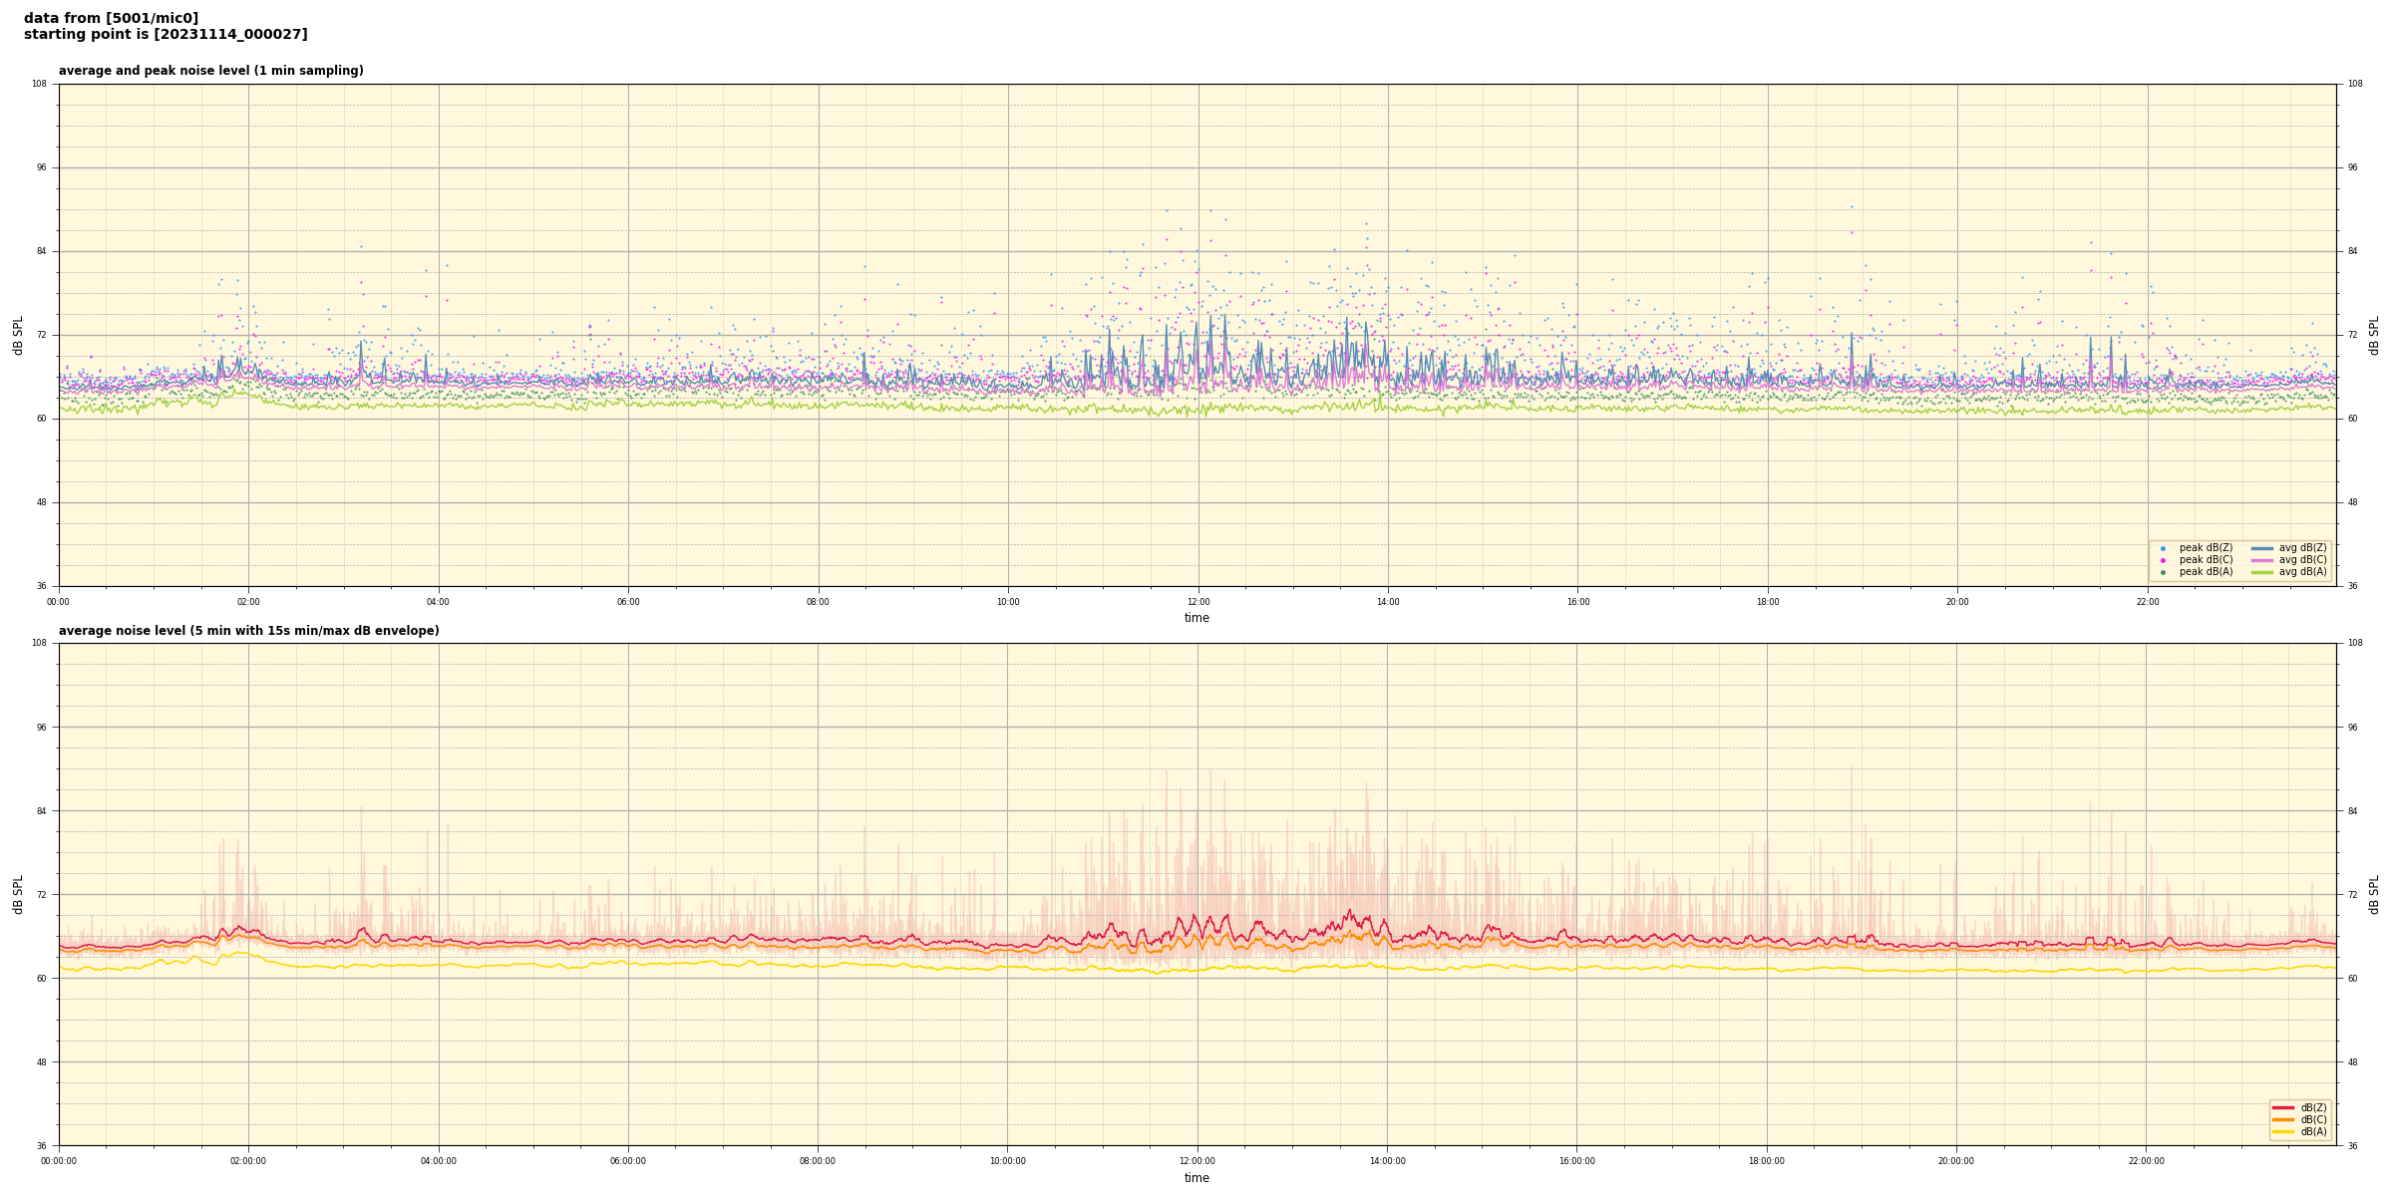Viewport: 2393px width, 1196px height.
Task: Click the red dB(Z) legend entry in lower chart
Action: (x=2283, y=1107)
